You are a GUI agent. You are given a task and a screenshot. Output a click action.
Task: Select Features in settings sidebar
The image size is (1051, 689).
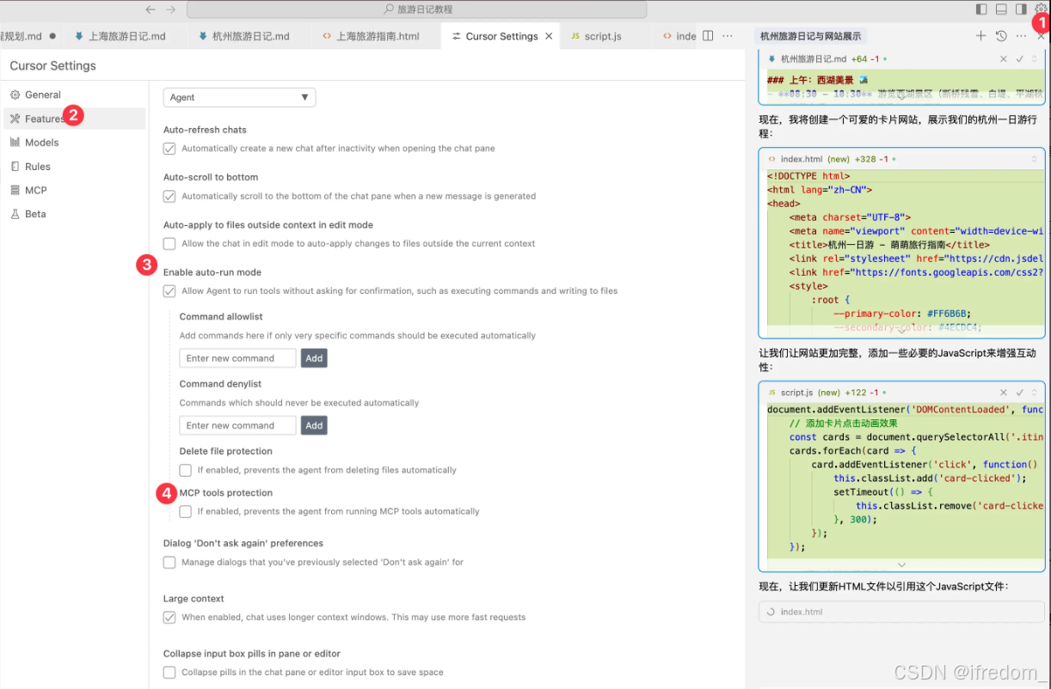(74, 119)
